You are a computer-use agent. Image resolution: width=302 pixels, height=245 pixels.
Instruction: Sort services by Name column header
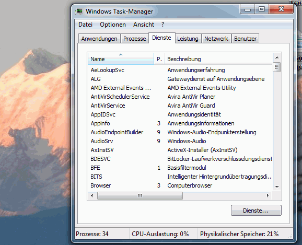point(121,59)
